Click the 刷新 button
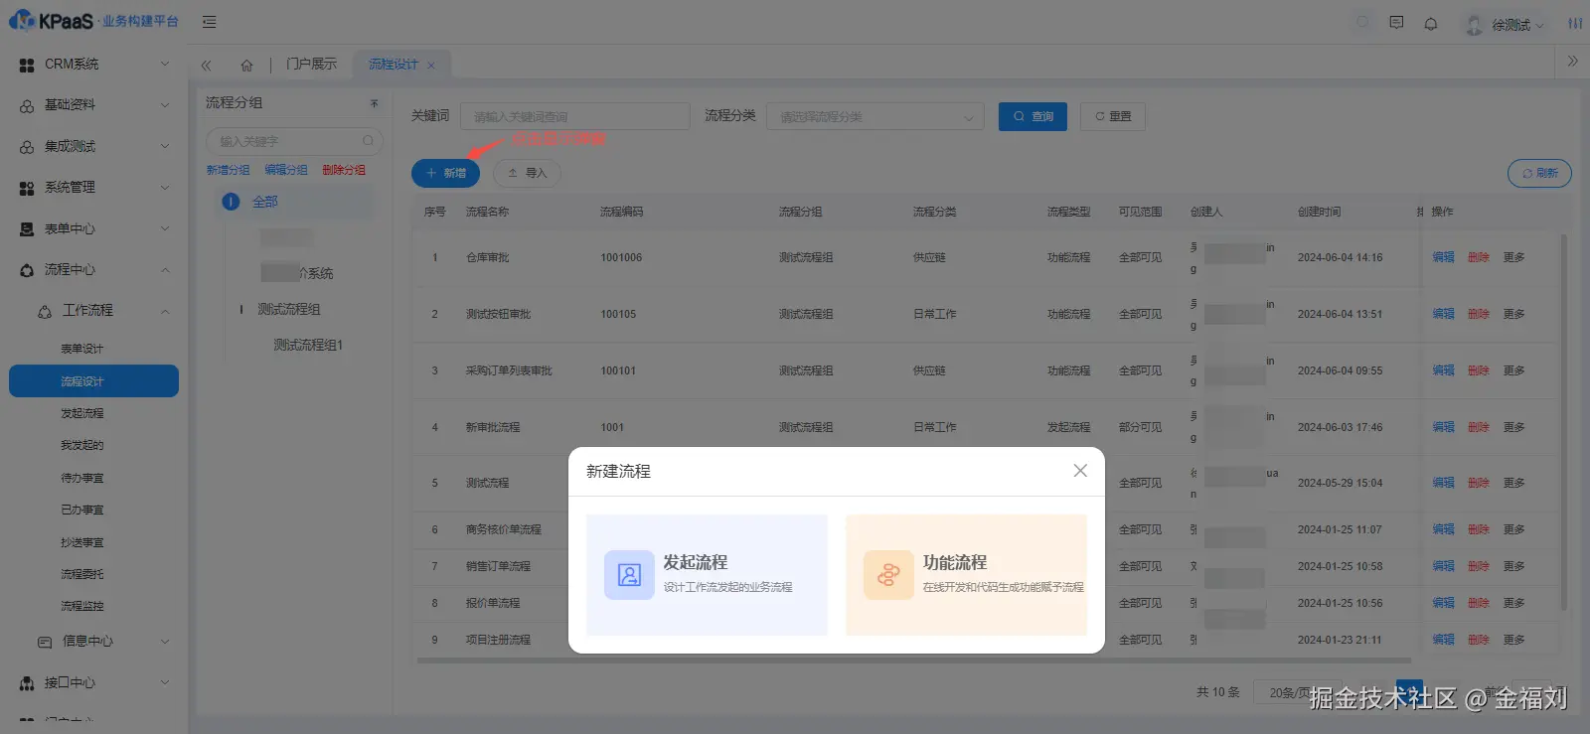Viewport: 1590px width, 734px height. tap(1539, 173)
